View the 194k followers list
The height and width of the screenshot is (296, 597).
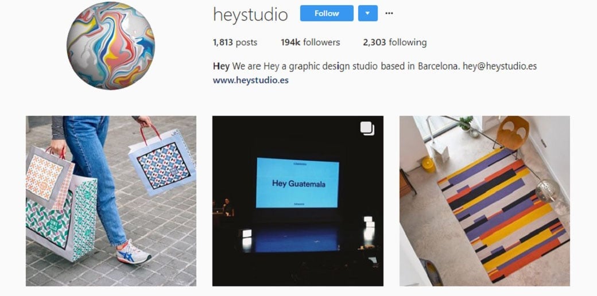(311, 42)
